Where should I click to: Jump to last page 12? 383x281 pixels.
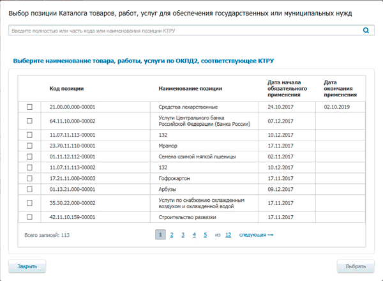(228, 235)
